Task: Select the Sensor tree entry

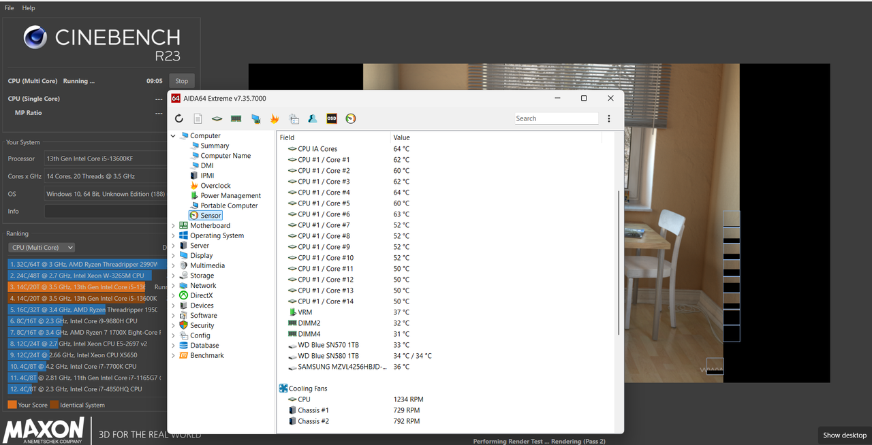Action: 205,216
